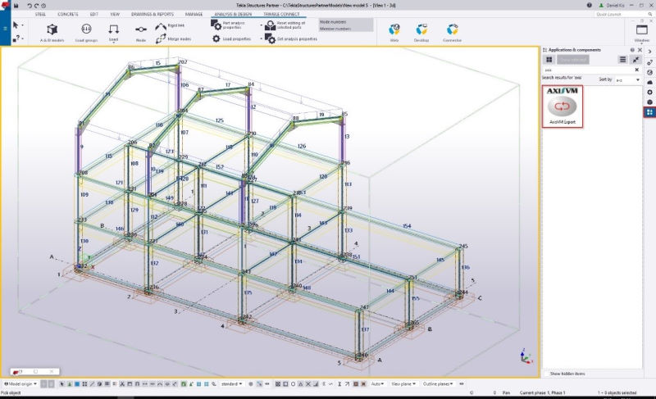The height and width of the screenshot is (399, 656).
Task: Open the Steel ribbon tab
Action: tap(41, 14)
